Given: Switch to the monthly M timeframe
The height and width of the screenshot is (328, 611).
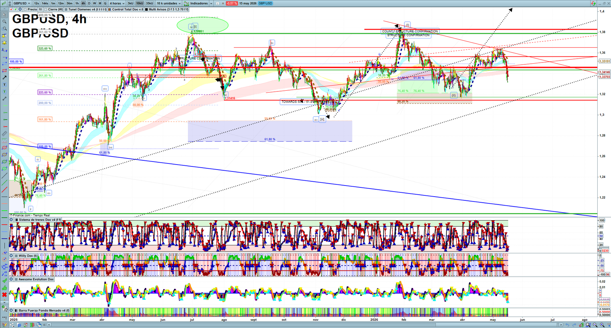Looking at the screenshot, I should tap(100, 3).
